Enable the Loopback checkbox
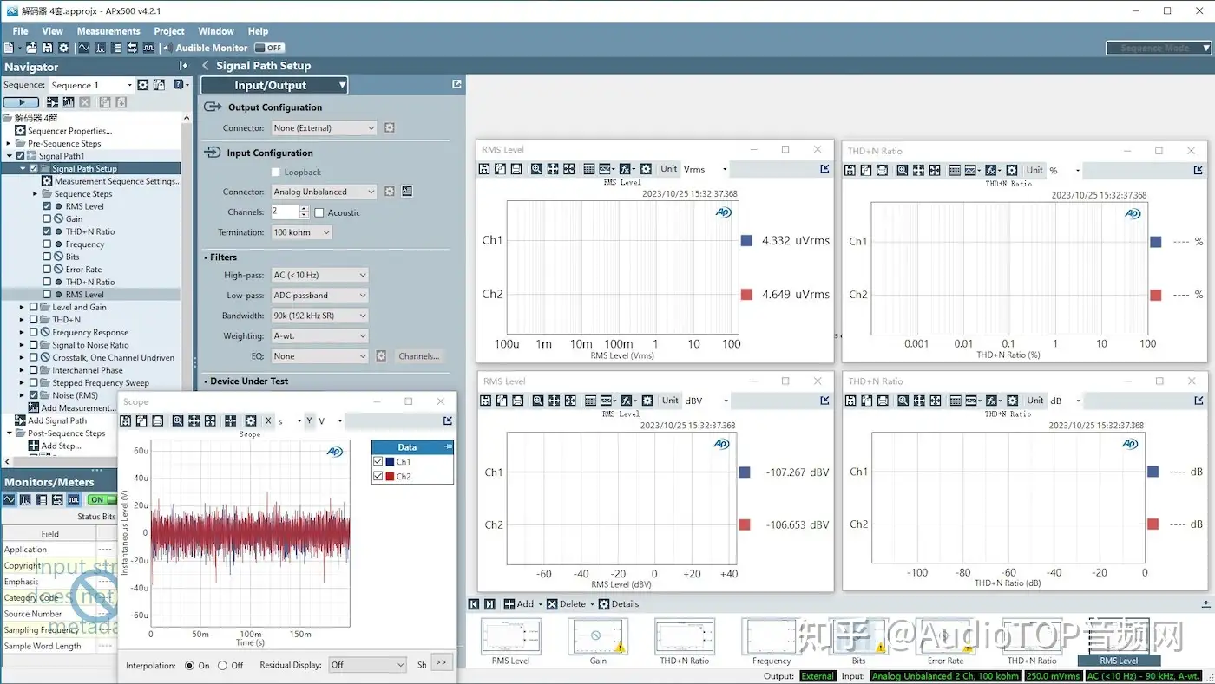Screen dimensions: 1215x684 tap(276, 173)
